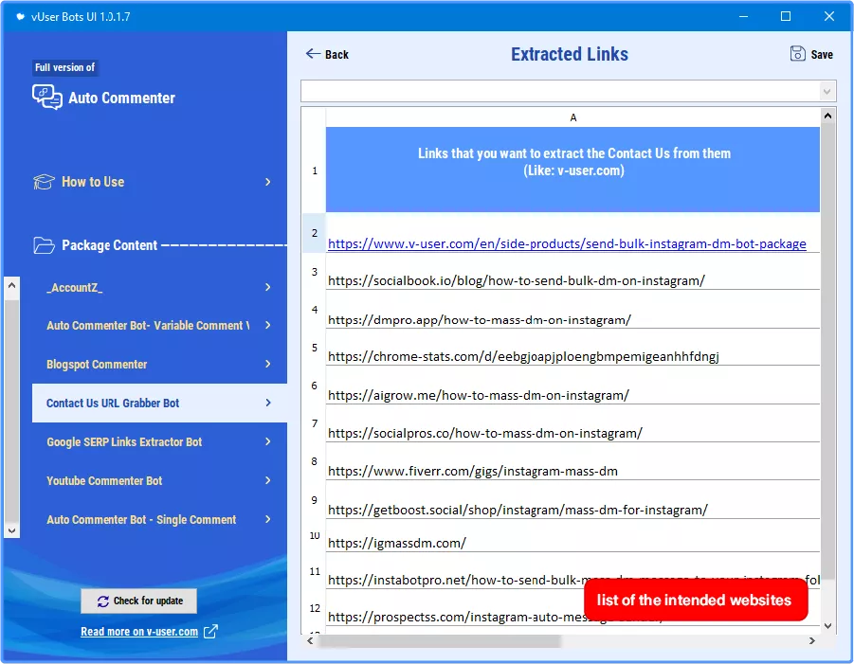Click the How to Use graduation cap icon
854x664 pixels.
pyautogui.click(x=44, y=182)
